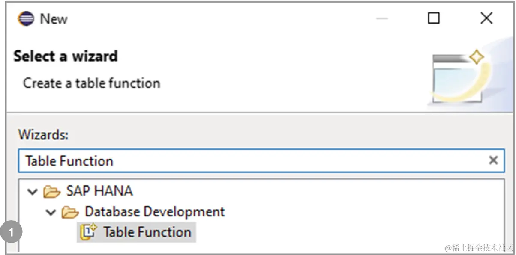516x255 pixels.
Task: Click the Database Development folder icon
Action: pos(70,212)
